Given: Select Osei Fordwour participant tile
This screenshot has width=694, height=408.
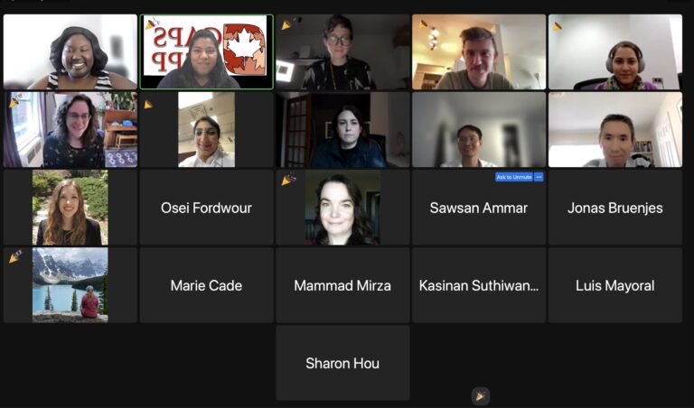Looking at the screenshot, I should pos(206,208).
